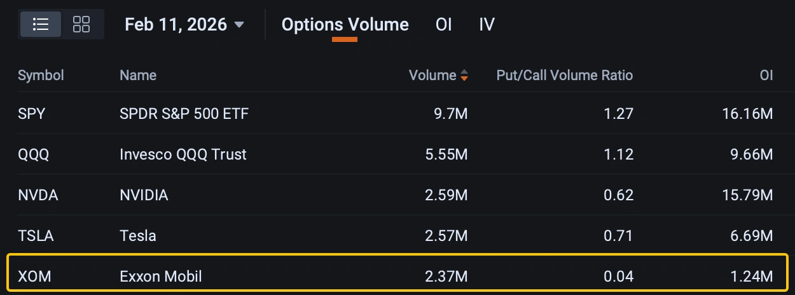
Task: Open the Feb 11, 2026 date dropdown
Action: click(x=184, y=25)
